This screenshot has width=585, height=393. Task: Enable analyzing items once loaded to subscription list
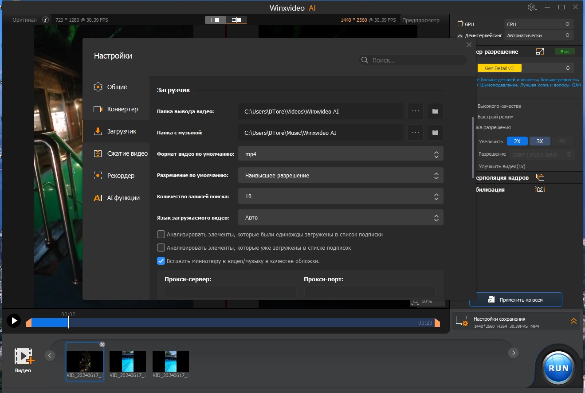click(161, 234)
